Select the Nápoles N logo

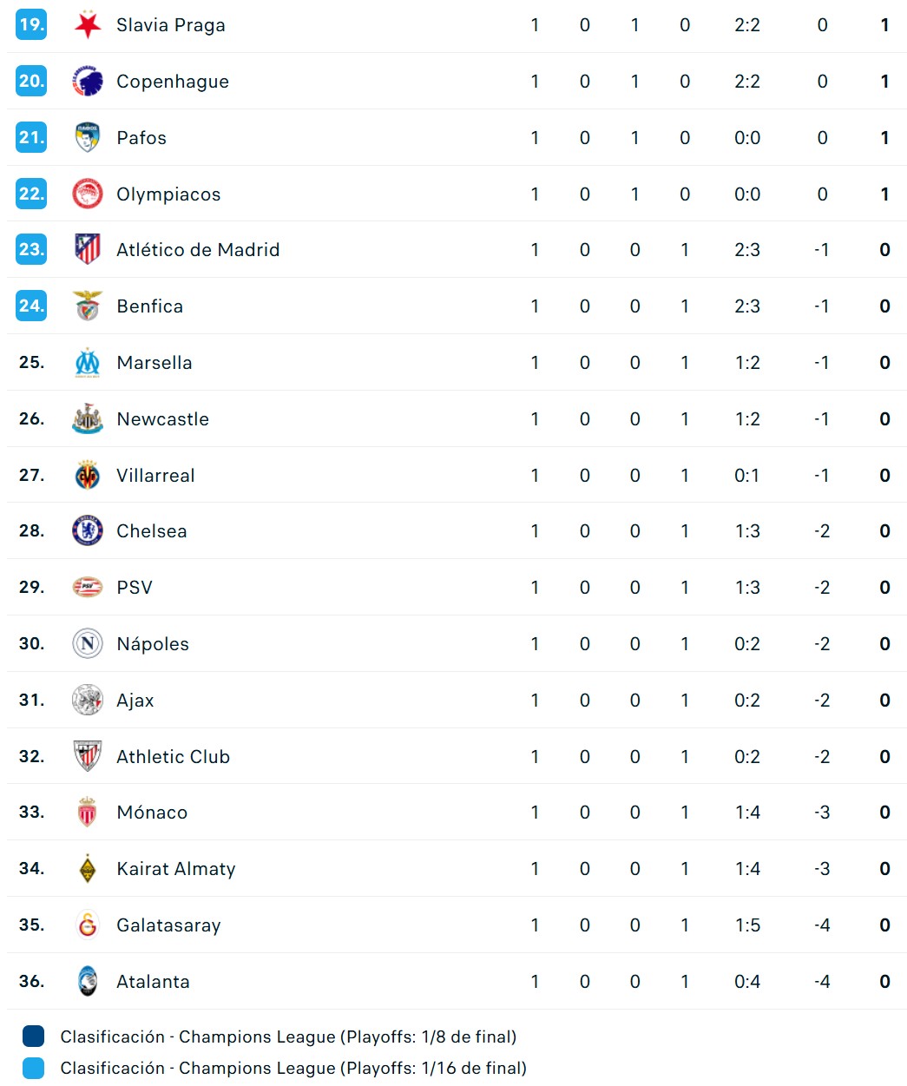[87, 644]
